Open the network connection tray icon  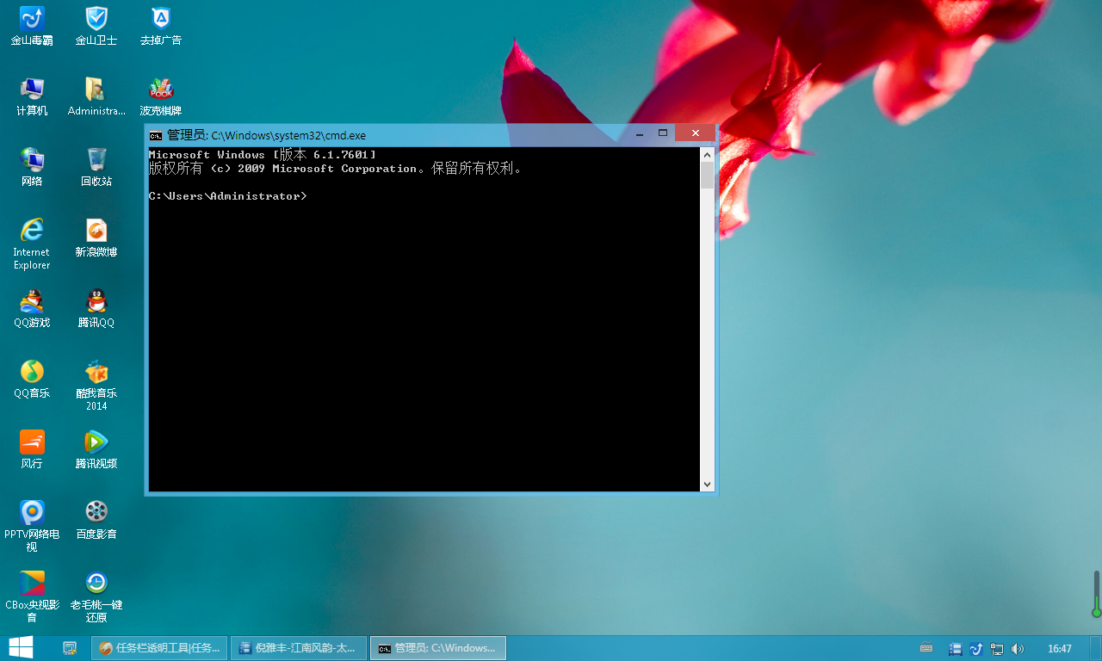(x=997, y=649)
